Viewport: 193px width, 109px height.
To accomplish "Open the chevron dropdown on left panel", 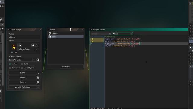I will (2, 24).
